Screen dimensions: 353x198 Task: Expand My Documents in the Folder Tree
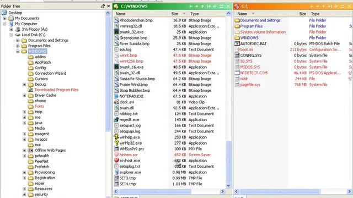(x=5, y=18)
